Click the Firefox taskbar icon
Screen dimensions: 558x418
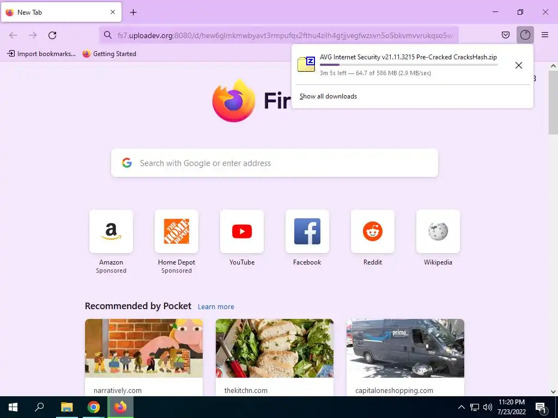120,407
